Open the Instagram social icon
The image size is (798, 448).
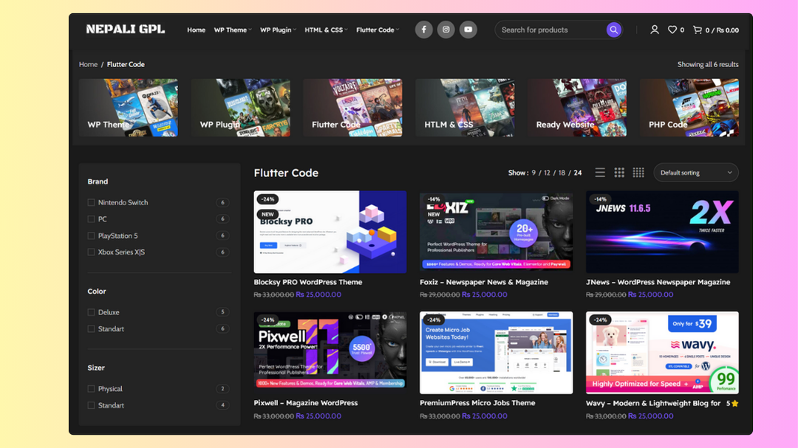(446, 30)
